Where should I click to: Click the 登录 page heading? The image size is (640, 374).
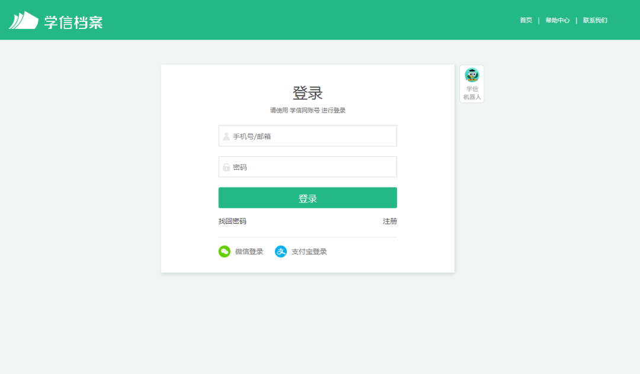point(308,92)
